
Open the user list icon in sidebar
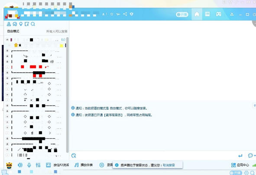[9, 24]
